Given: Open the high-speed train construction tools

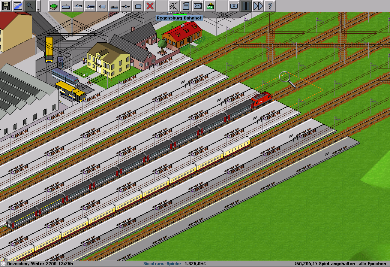Looking at the screenshot, I should point(90,6).
